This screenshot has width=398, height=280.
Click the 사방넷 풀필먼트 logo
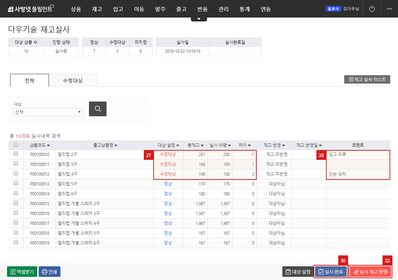click(30, 9)
